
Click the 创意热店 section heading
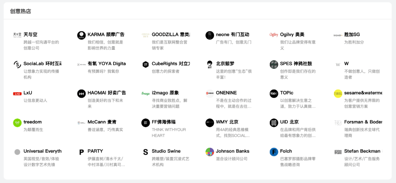click(x=21, y=11)
